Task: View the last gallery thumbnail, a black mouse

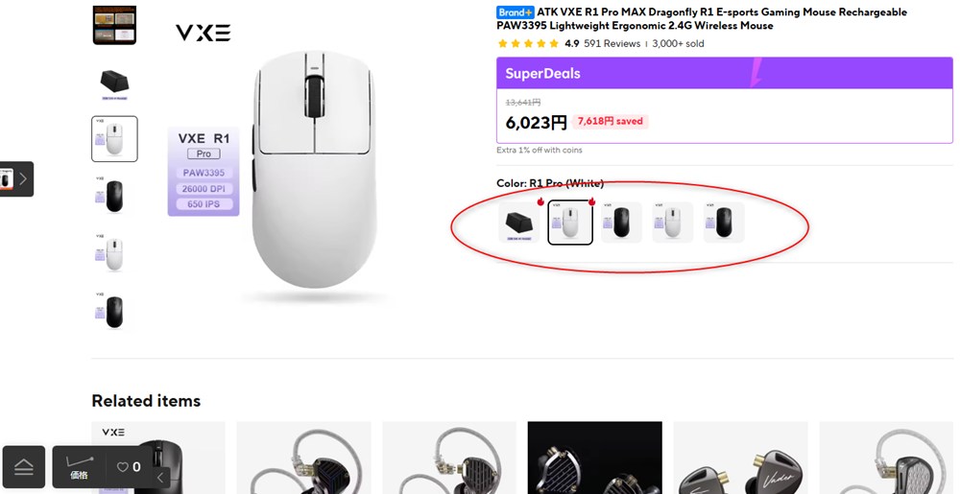Action: (114, 311)
